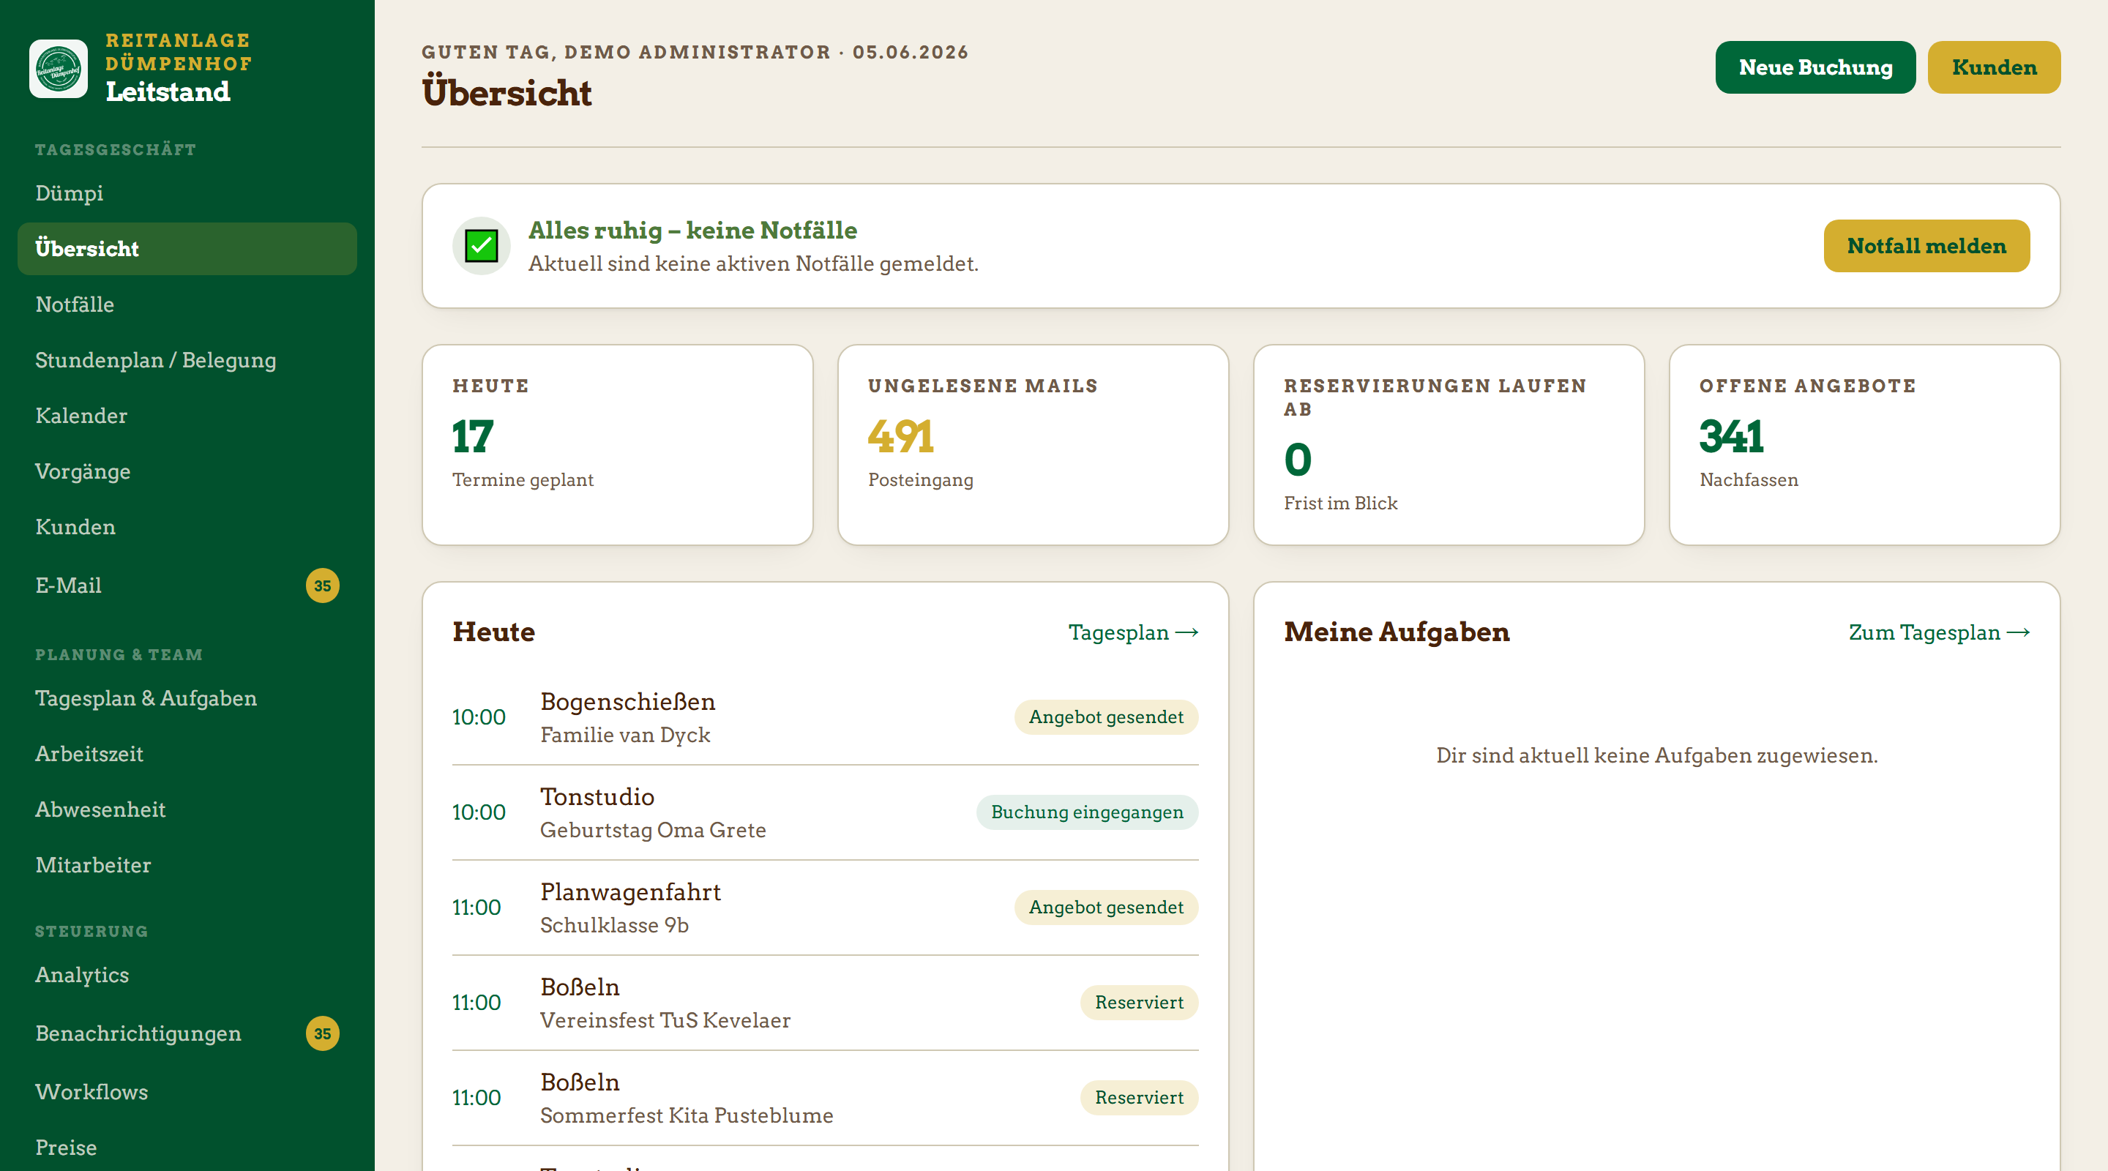
Task: Click the Neue Buchung button
Action: coord(1815,67)
